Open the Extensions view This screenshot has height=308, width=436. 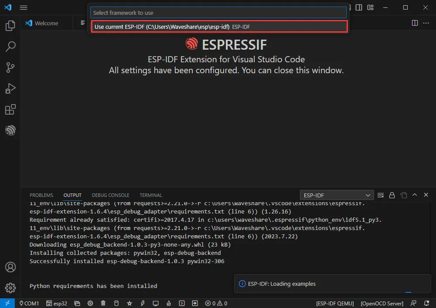click(x=10, y=109)
